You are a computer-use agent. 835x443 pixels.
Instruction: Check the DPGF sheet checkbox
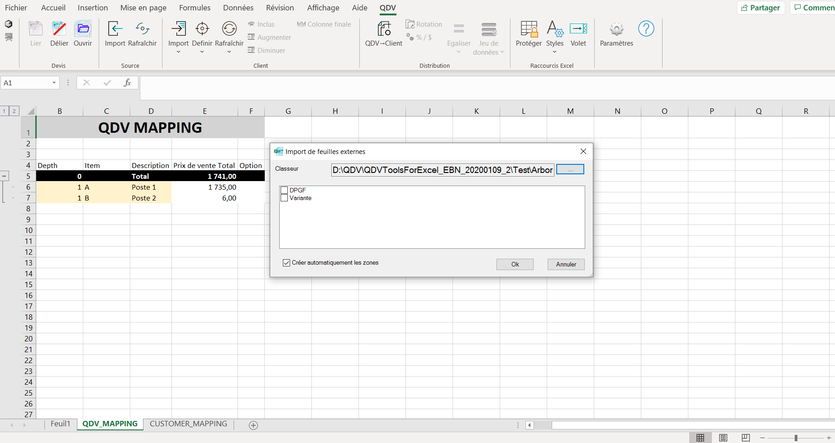284,190
